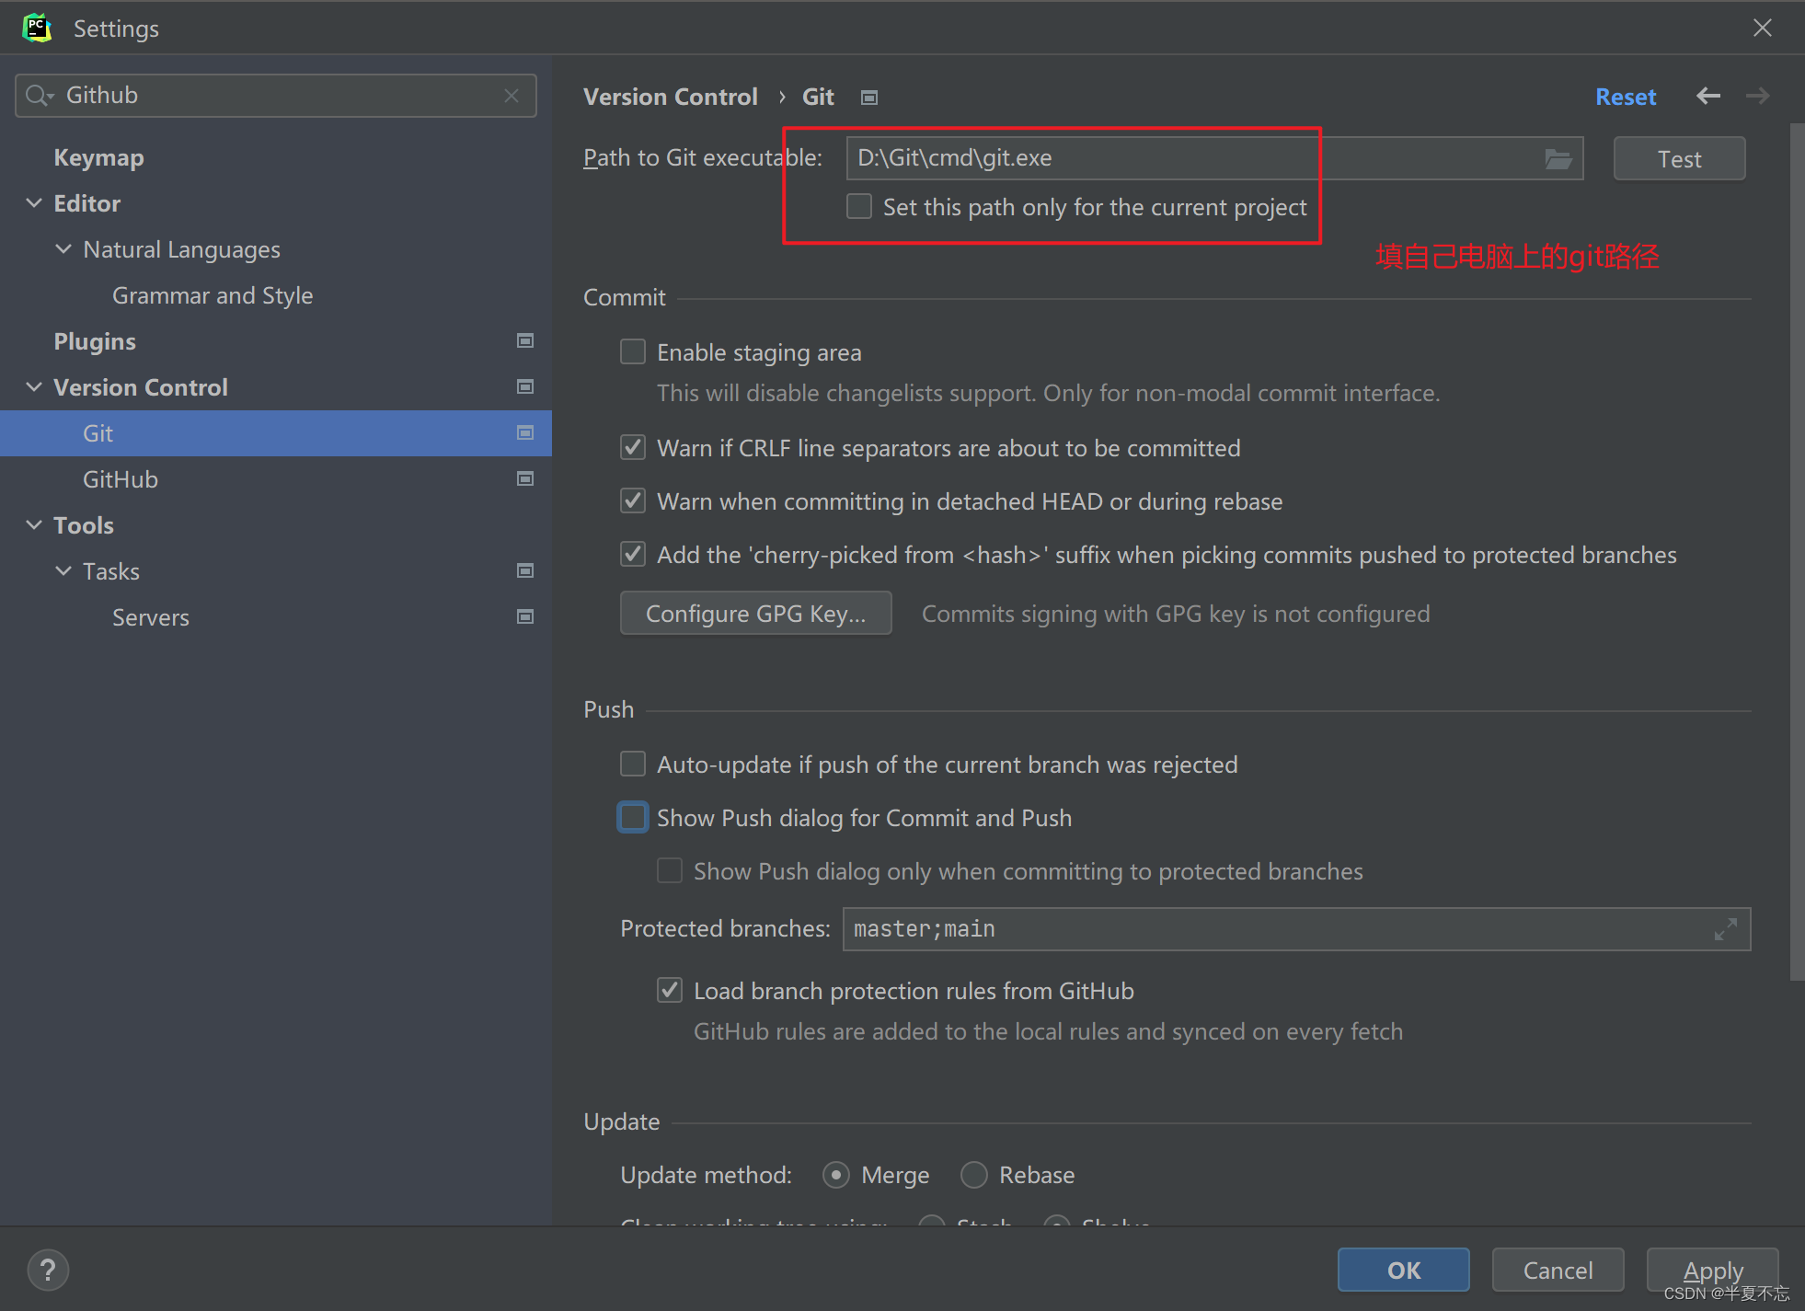Image resolution: width=1805 pixels, height=1311 pixels.
Task: Collapse the Tools section
Action: point(34,524)
